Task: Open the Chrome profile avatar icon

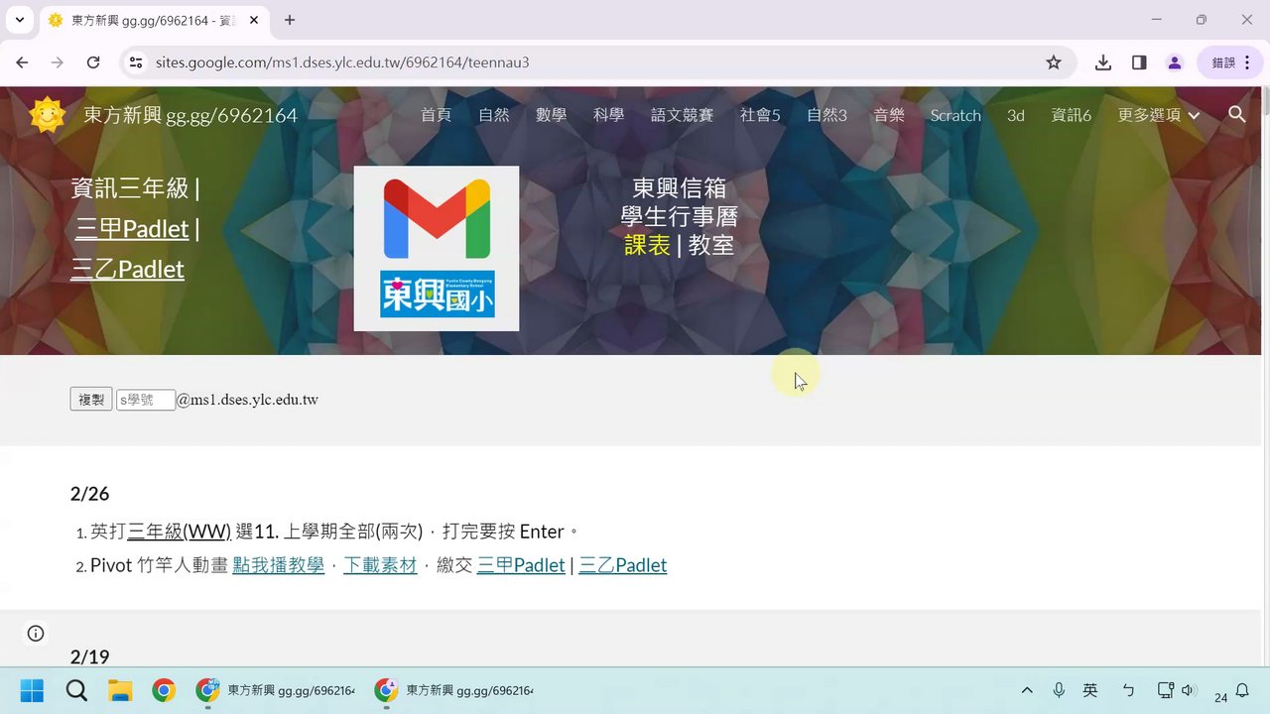Action: pos(1175,62)
